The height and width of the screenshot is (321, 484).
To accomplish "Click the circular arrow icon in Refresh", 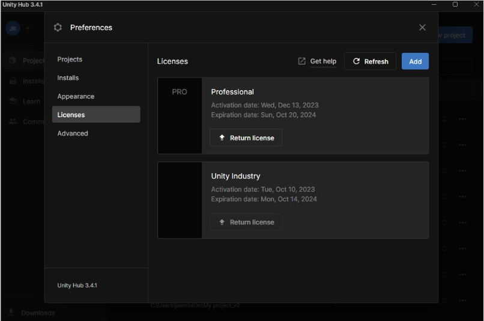I will coord(356,61).
